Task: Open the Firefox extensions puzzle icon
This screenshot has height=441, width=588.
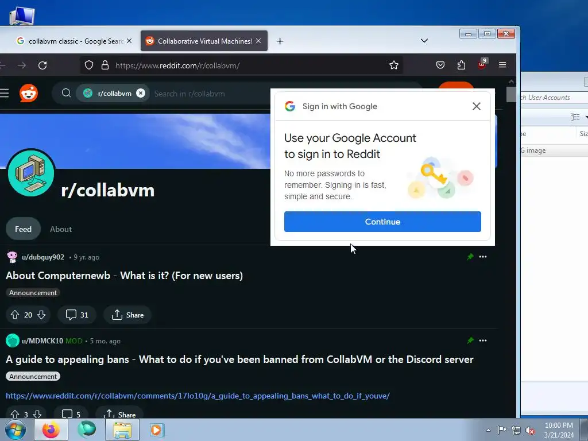Action: pyautogui.click(x=461, y=65)
